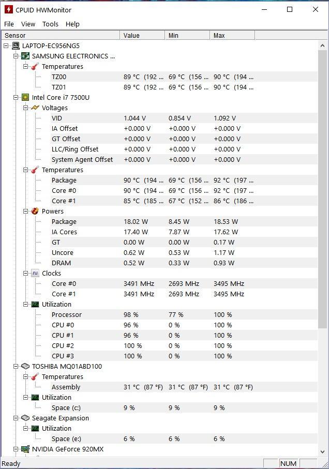Click the Intel Core i7 7500U CPU icon
The width and height of the screenshot is (329, 469).
tap(25, 98)
